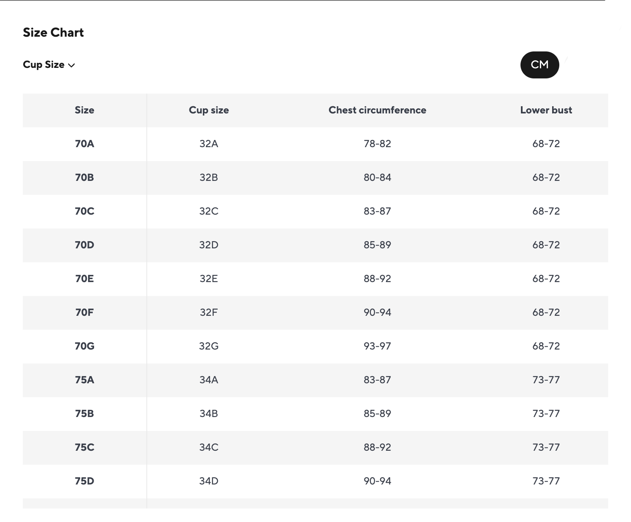Click the chevron beside Cup Size
The height and width of the screenshot is (522, 631).
(x=72, y=65)
